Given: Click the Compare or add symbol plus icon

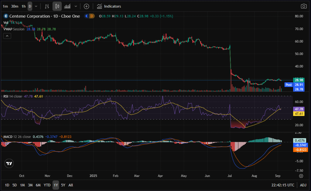Looking at the screenshot, I should coord(87,6).
